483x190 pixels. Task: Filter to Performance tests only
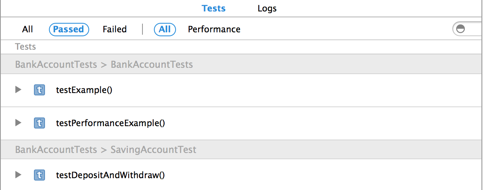point(214,29)
